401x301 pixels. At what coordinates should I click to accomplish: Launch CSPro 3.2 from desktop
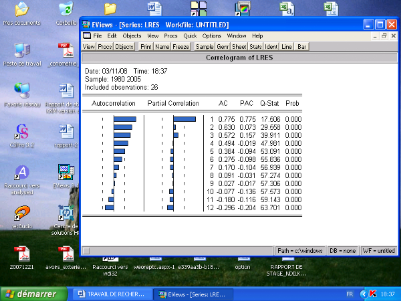(x=21, y=131)
